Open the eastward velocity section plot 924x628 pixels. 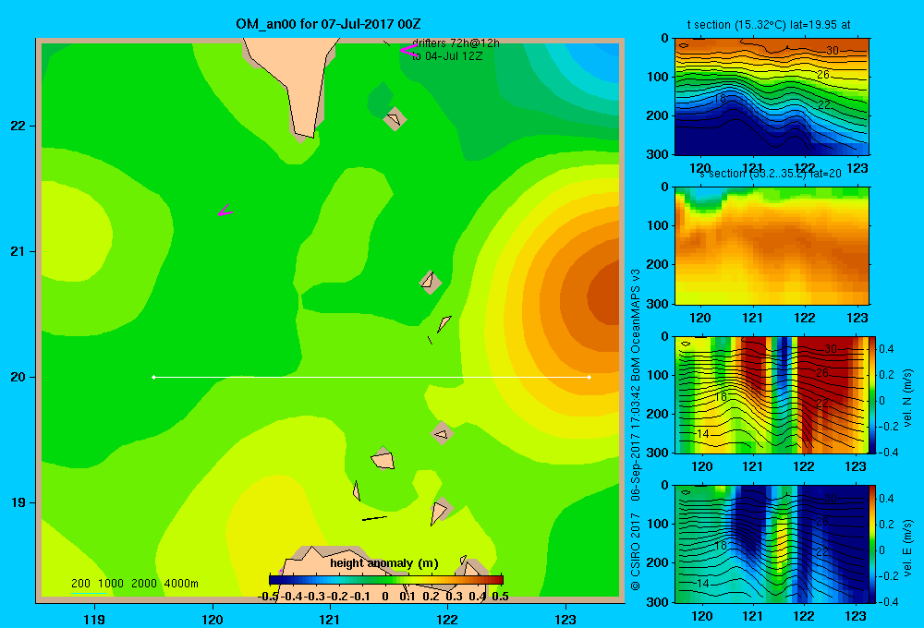click(772, 544)
